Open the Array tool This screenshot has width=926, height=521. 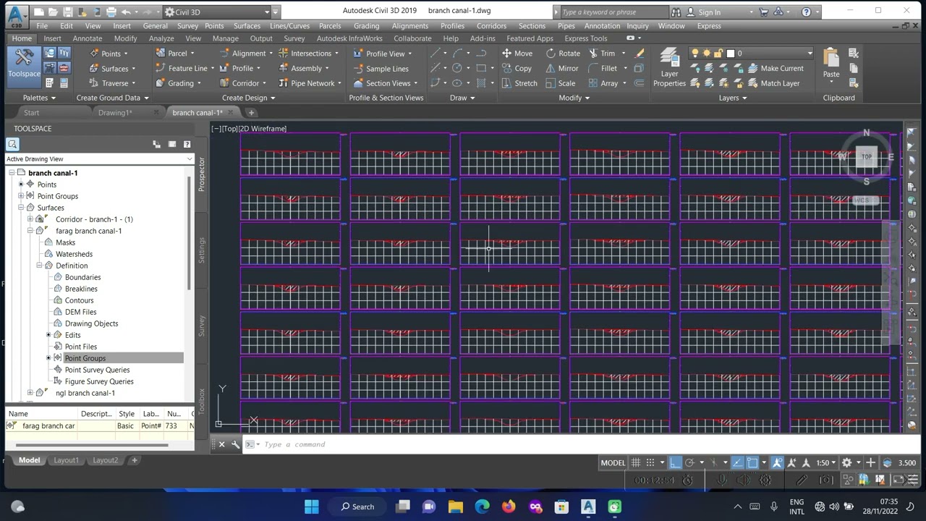603,83
